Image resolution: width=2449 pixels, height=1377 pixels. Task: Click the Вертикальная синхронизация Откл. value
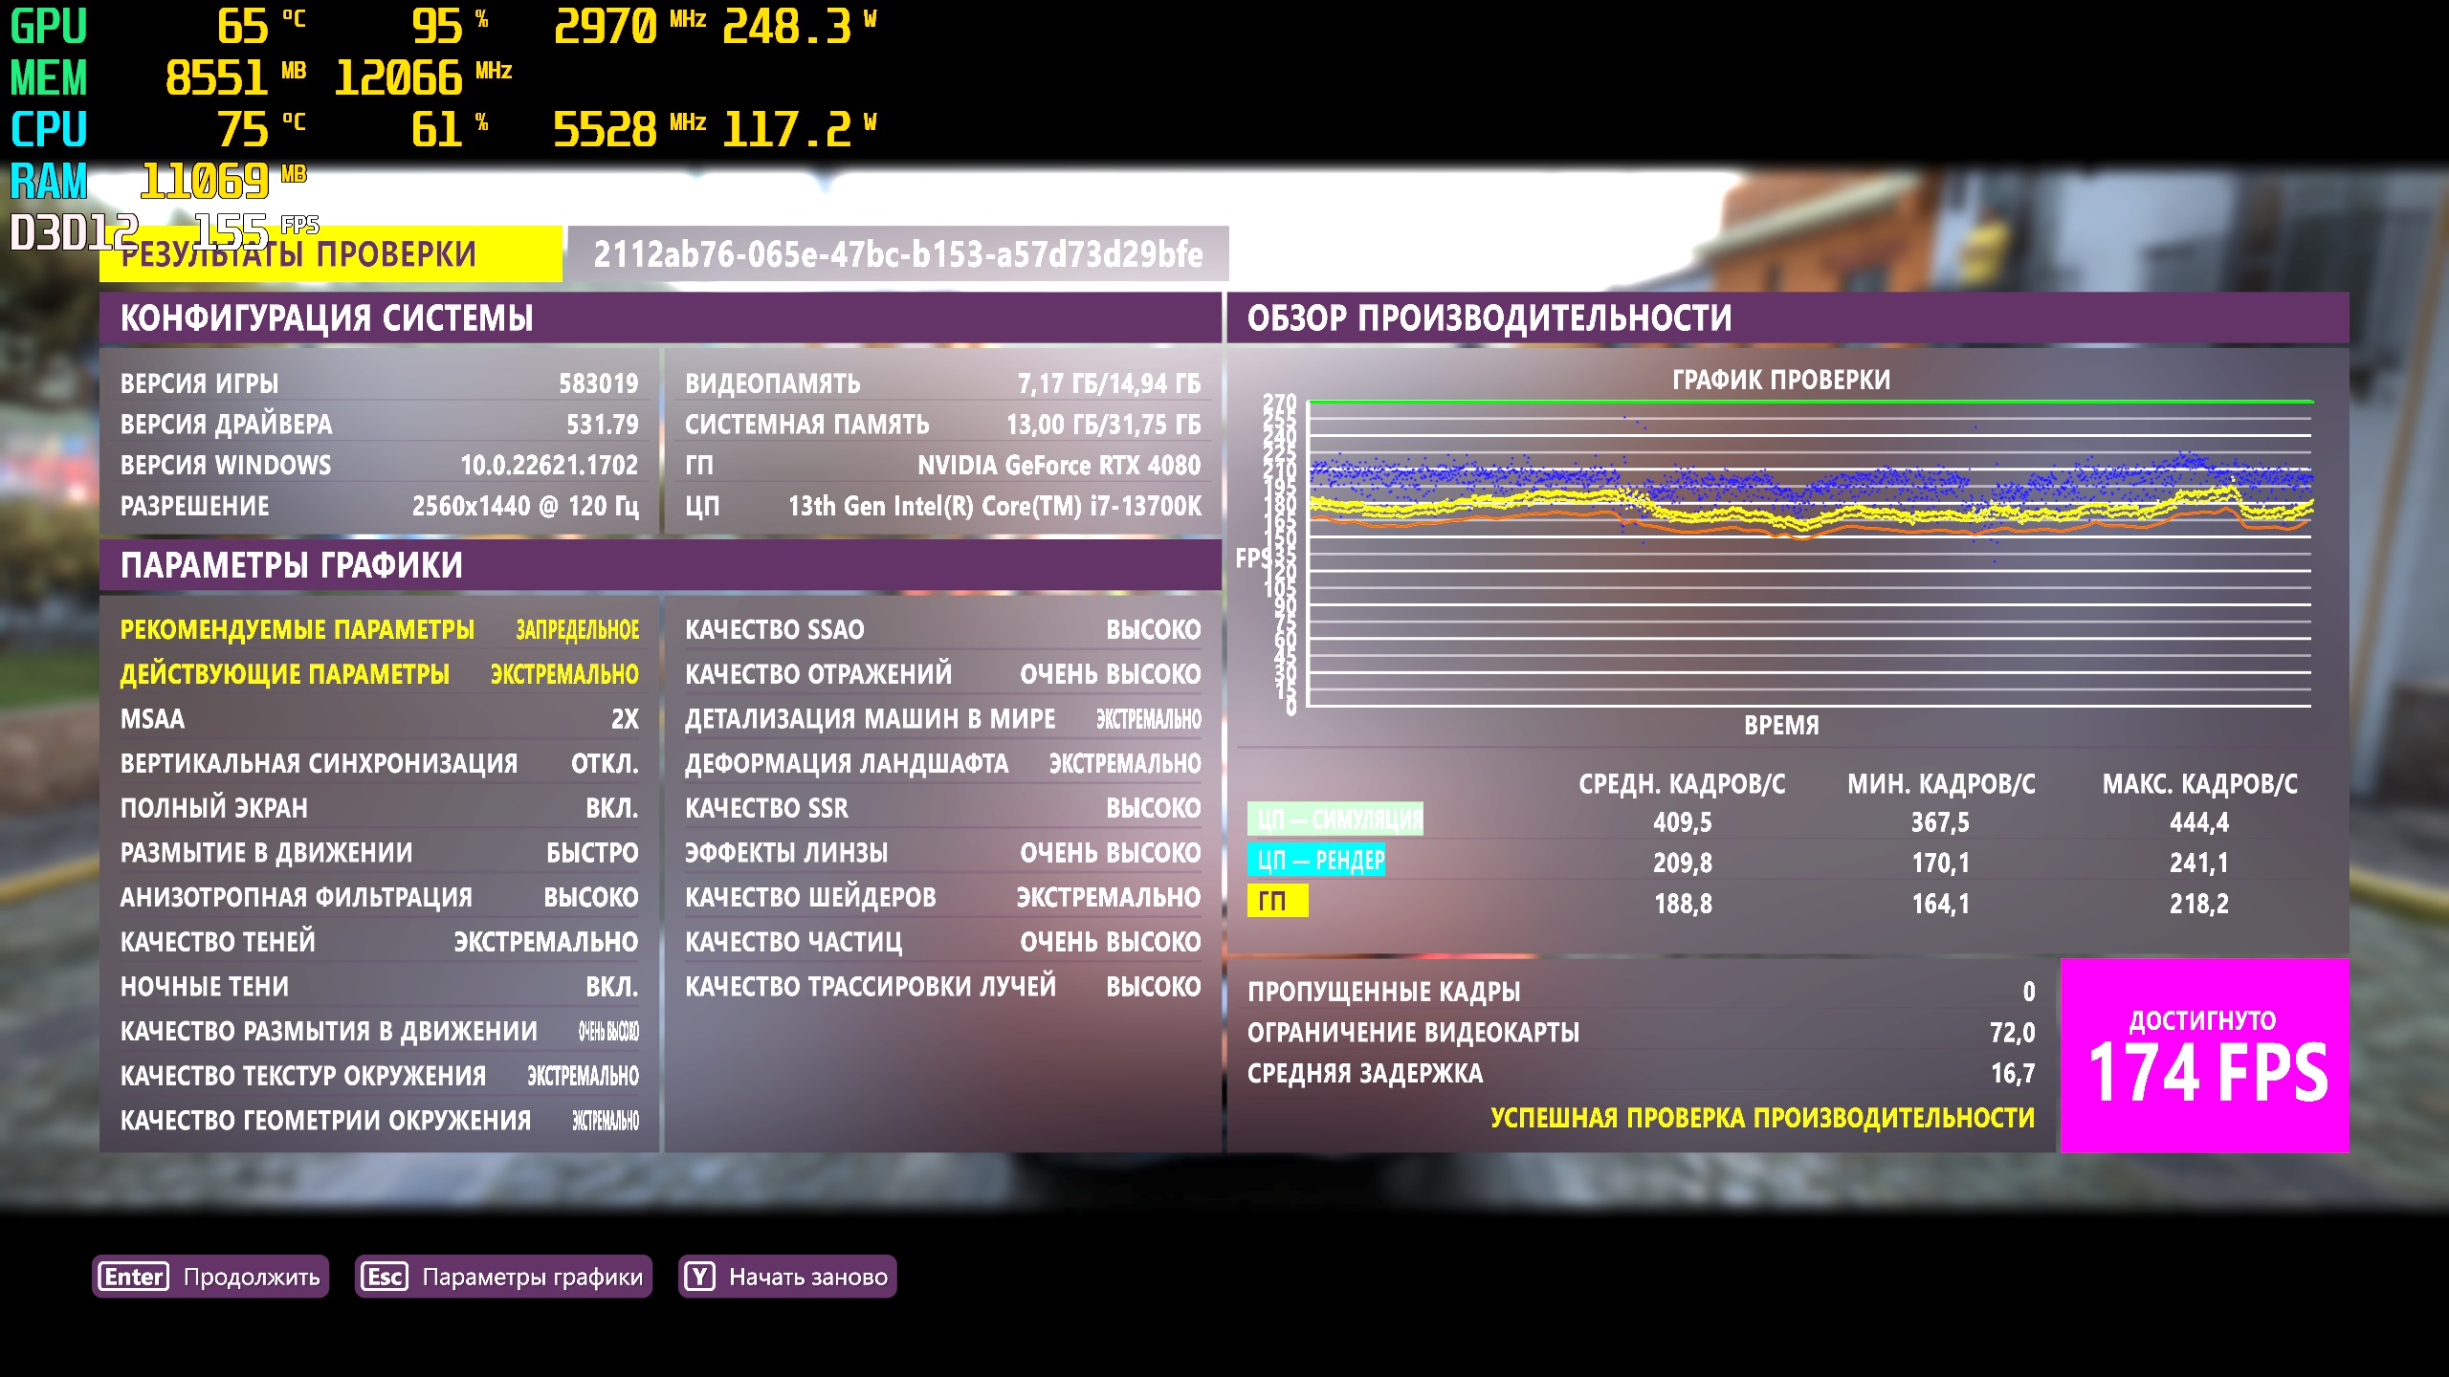[604, 764]
